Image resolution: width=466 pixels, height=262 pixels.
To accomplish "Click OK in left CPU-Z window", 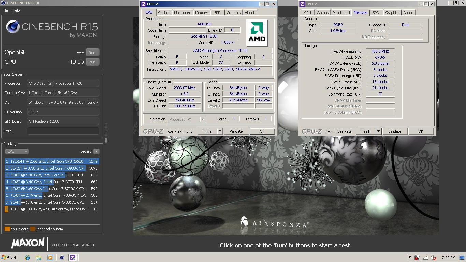I will coord(262,131).
